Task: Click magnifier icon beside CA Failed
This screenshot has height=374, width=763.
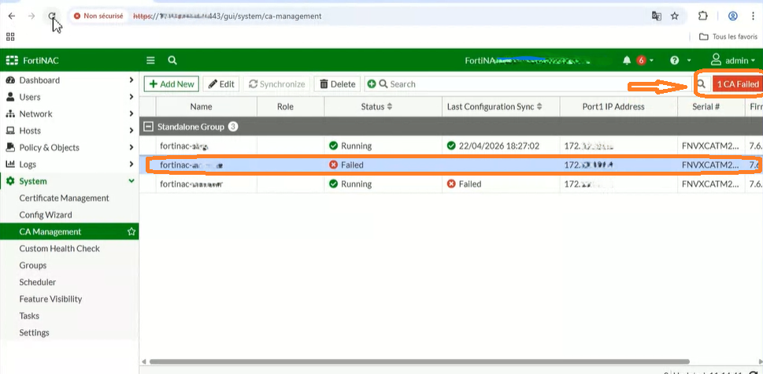Action: click(702, 84)
